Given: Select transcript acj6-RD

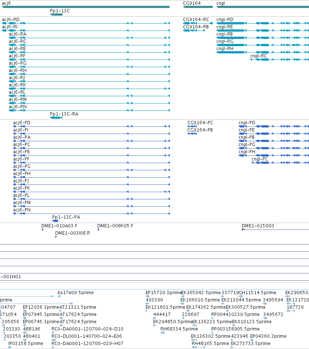Looking at the screenshot, I should click(11, 20).
